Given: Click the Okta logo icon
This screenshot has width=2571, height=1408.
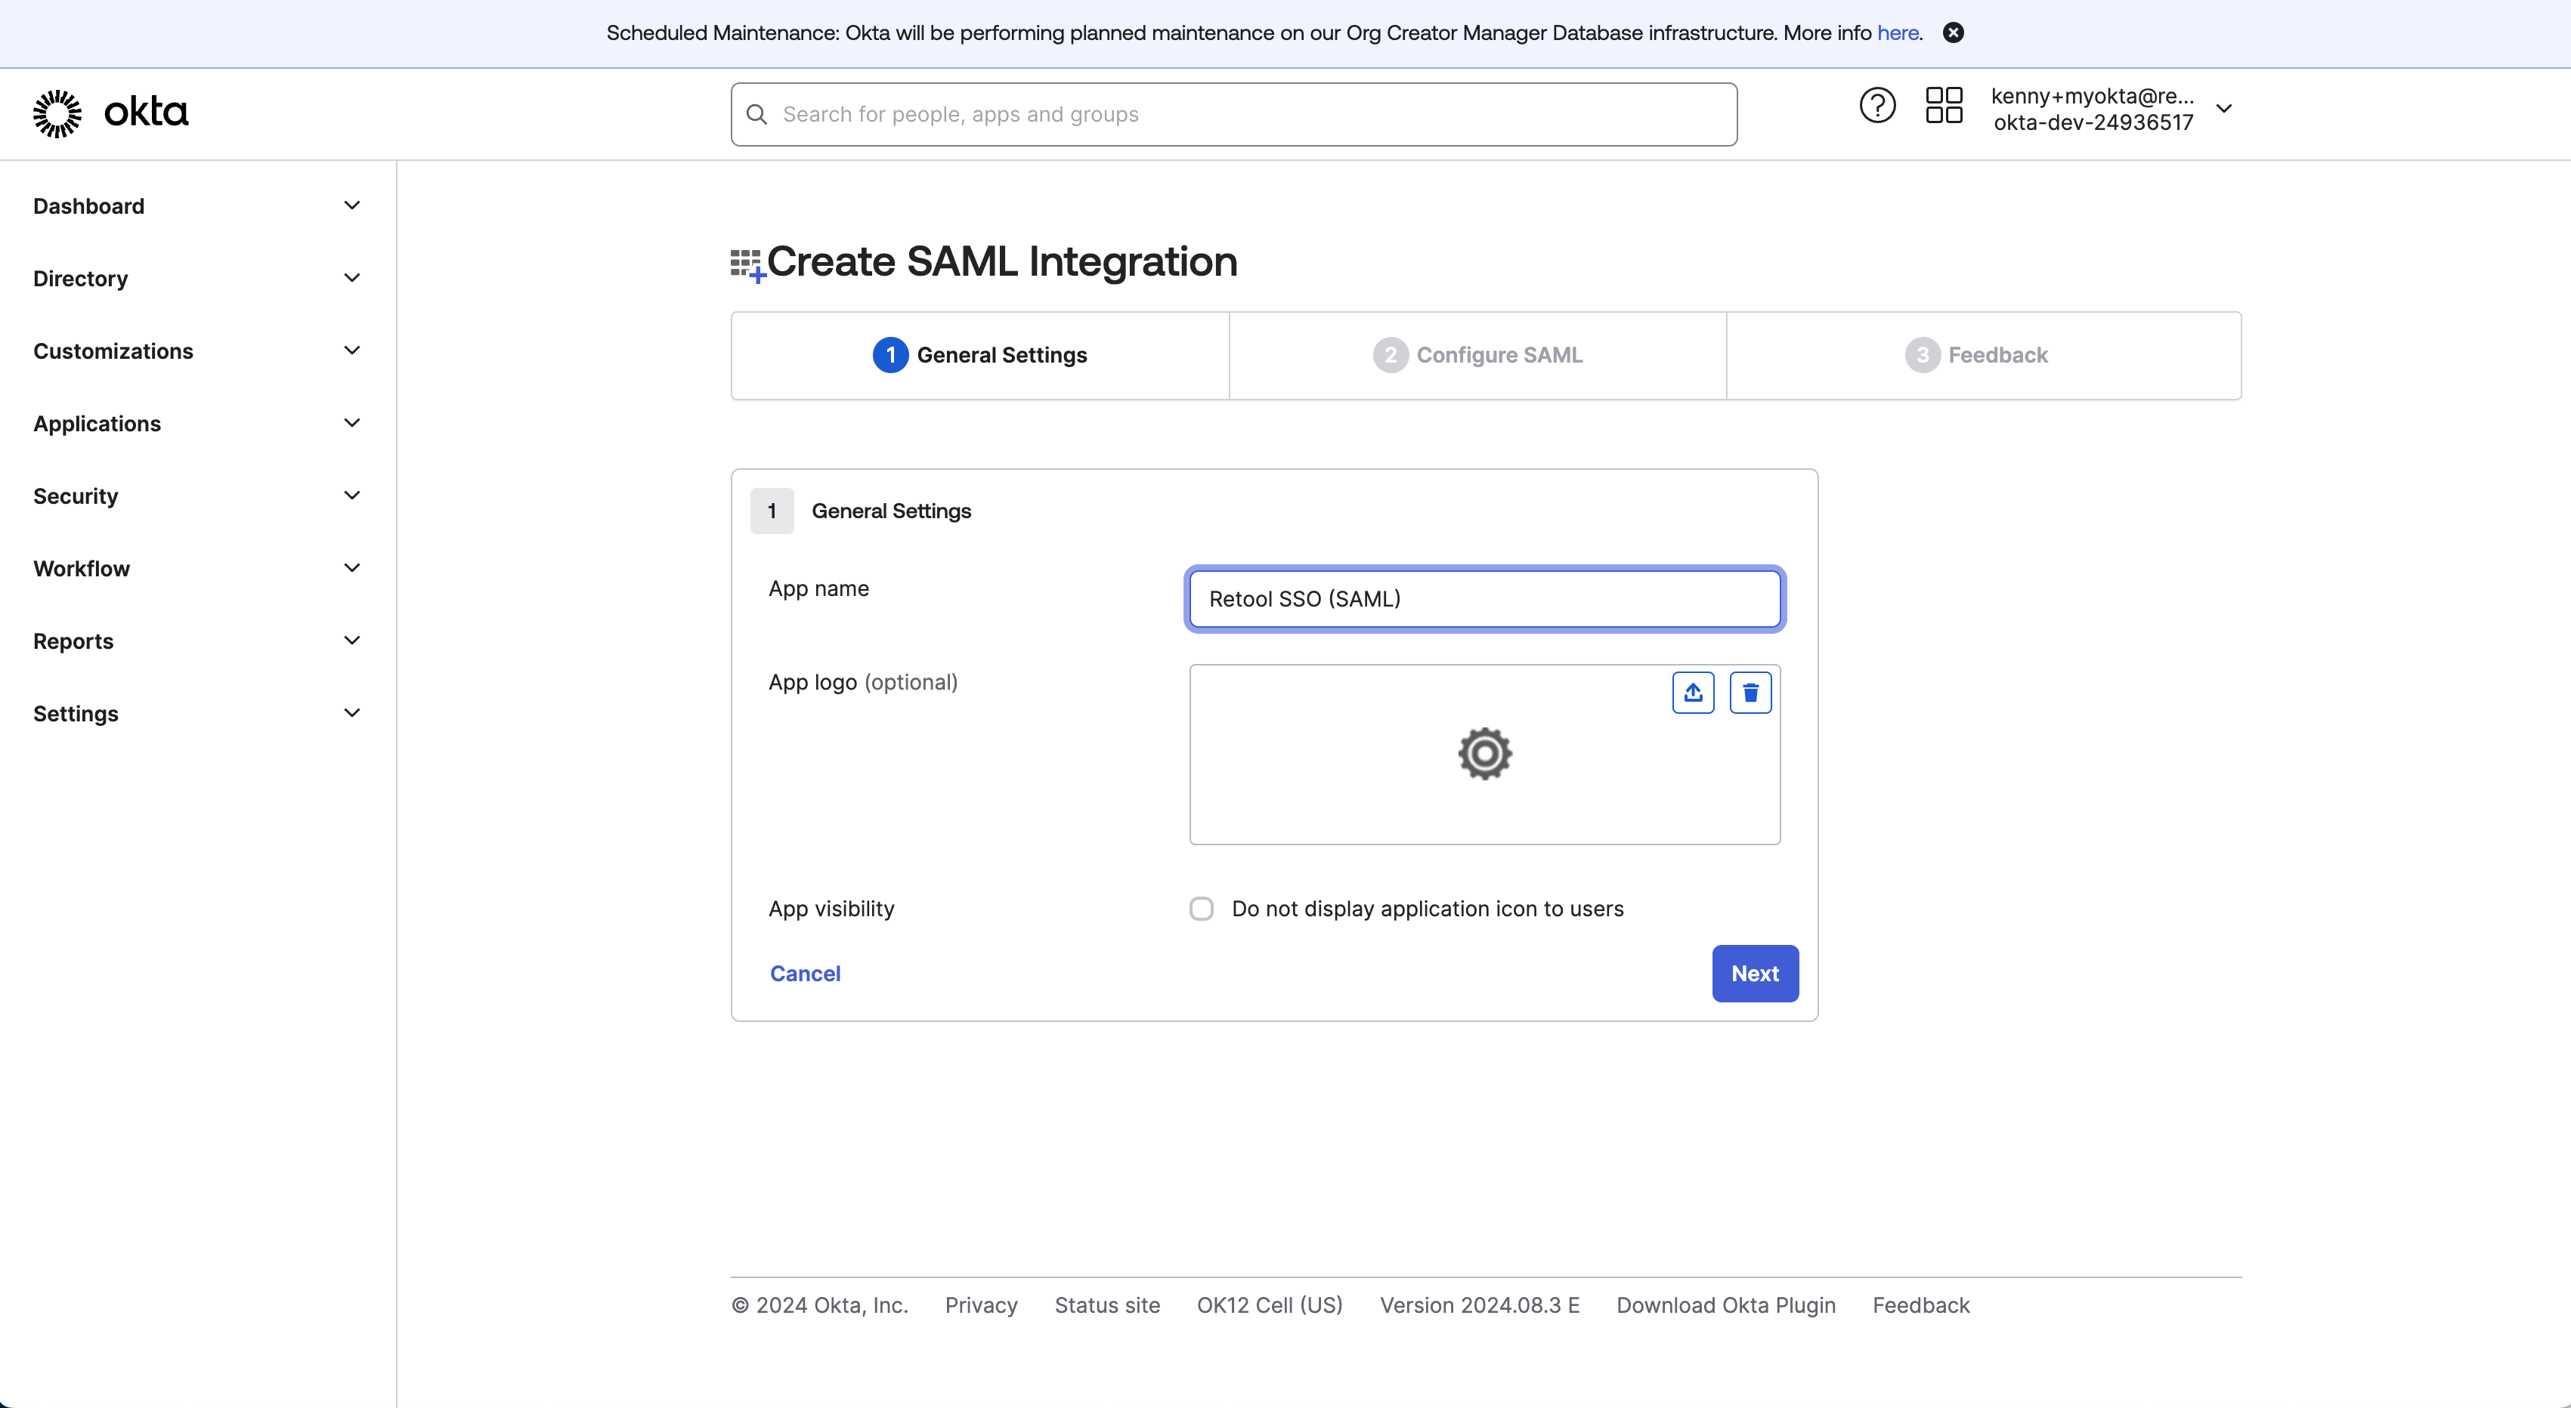Looking at the screenshot, I should [57, 113].
